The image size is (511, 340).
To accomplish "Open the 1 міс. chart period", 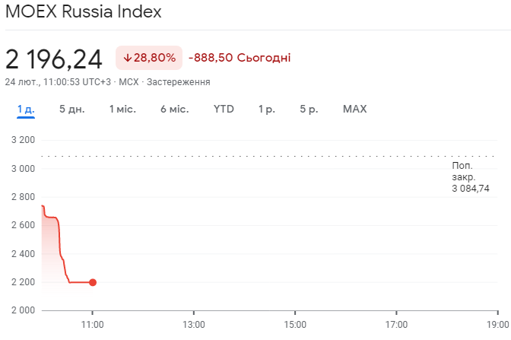I will pyautogui.click(x=122, y=110).
